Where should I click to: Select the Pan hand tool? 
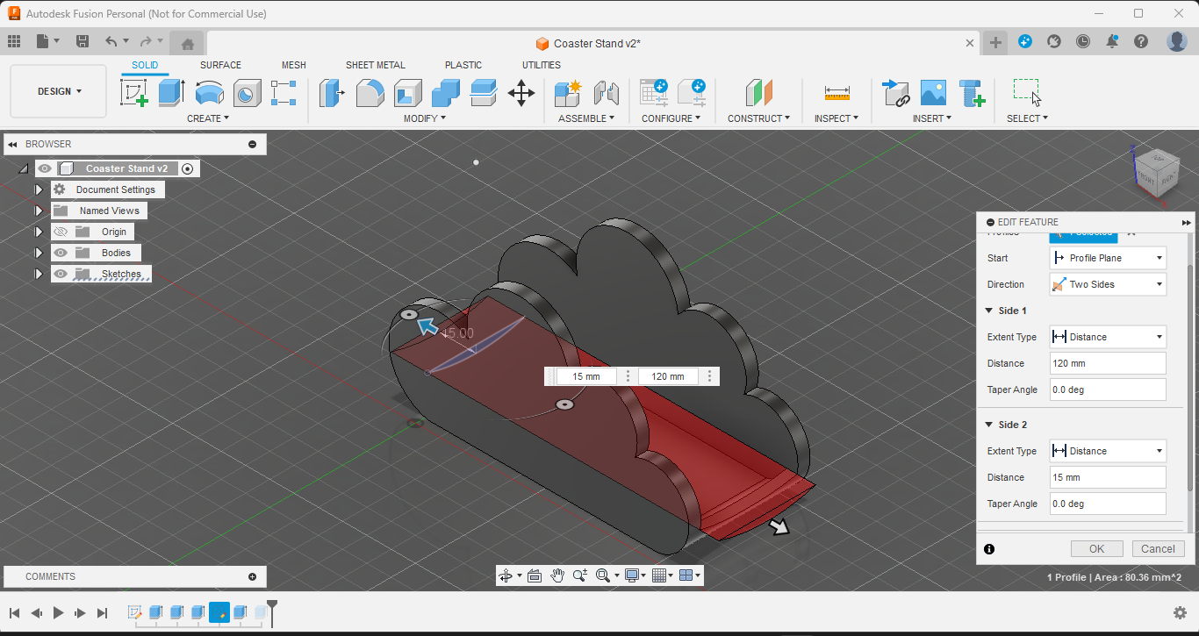tap(557, 575)
